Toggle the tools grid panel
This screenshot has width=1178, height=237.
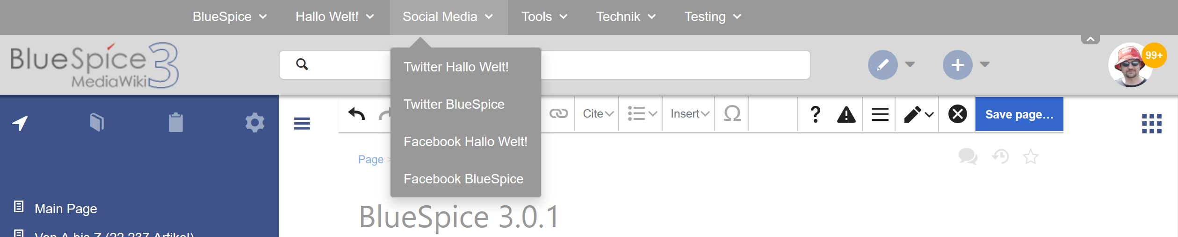1151,124
